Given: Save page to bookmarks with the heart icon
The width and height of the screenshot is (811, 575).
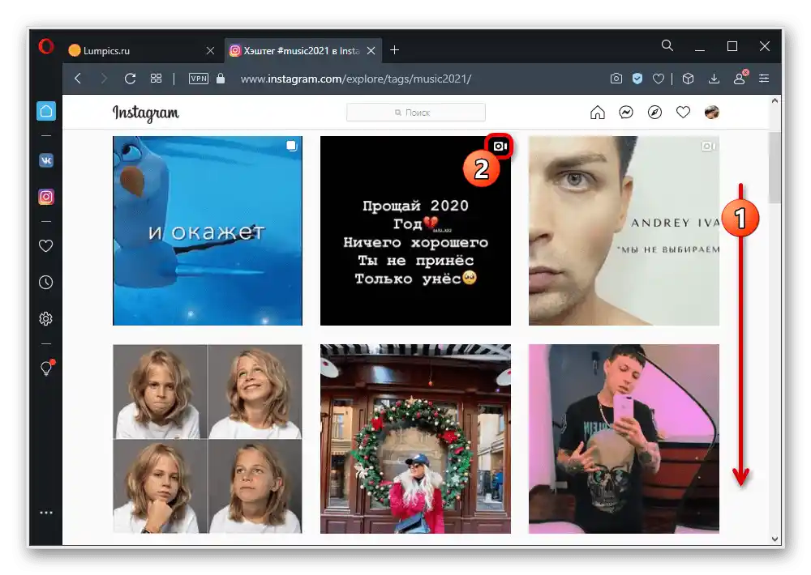Looking at the screenshot, I should pos(659,79).
